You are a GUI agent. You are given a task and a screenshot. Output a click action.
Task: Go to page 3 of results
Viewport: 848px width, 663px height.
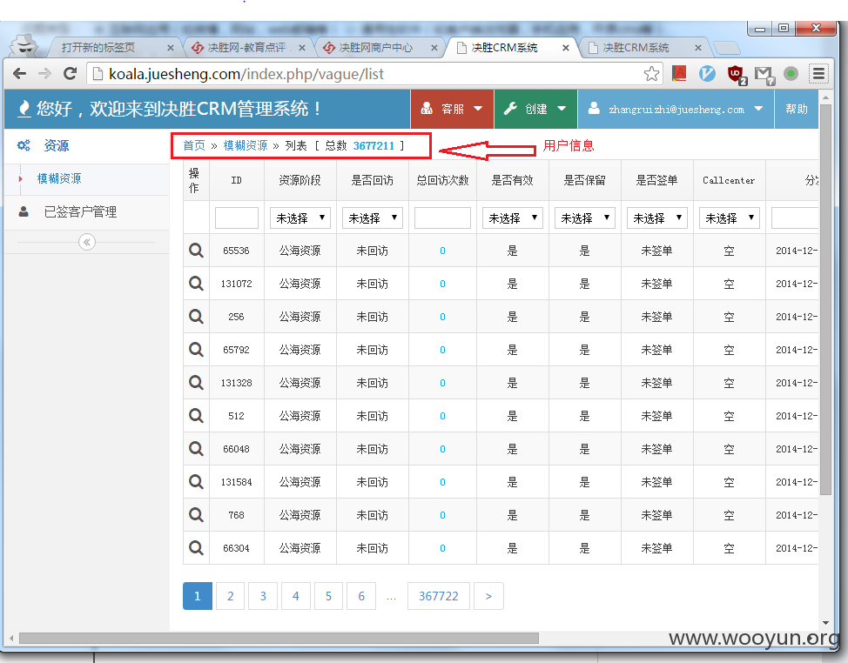(x=263, y=596)
